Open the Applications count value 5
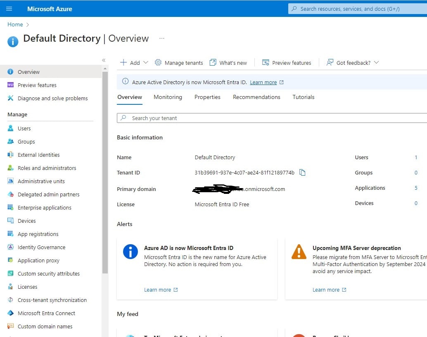 tap(416, 188)
